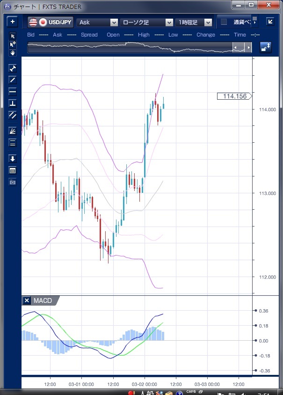This screenshot has height=395, width=283.
Task: Close the MACD indicator panel
Action: (27, 300)
